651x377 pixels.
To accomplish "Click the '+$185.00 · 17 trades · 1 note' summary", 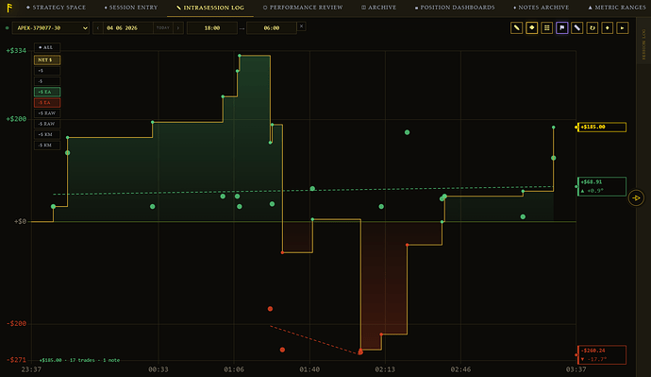I will pyautogui.click(x=79, y=360).
